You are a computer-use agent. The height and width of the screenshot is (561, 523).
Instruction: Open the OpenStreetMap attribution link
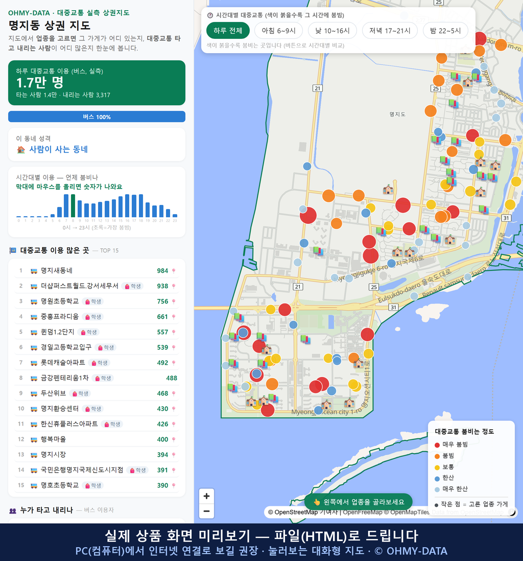click(x=293, y=512)
